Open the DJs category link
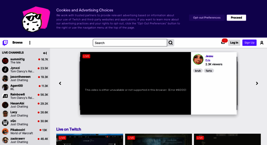The image size is (267, 145). tap(208, 60)
